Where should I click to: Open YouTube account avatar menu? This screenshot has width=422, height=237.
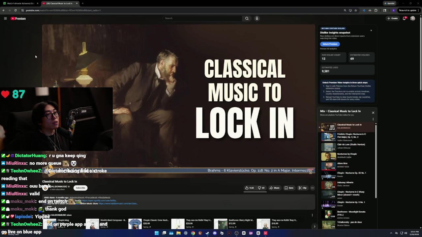(412, 18)
